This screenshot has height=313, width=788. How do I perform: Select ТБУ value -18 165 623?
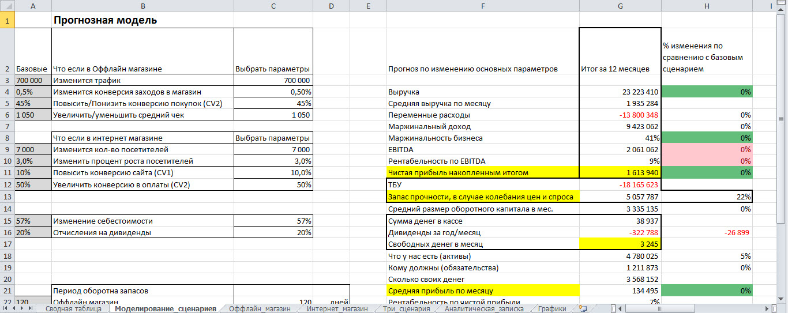click(x=620, y=185)
